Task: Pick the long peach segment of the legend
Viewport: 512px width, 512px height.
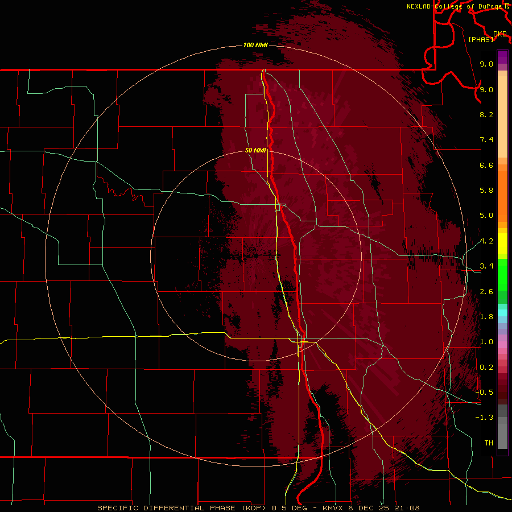Action: [502, 118]
